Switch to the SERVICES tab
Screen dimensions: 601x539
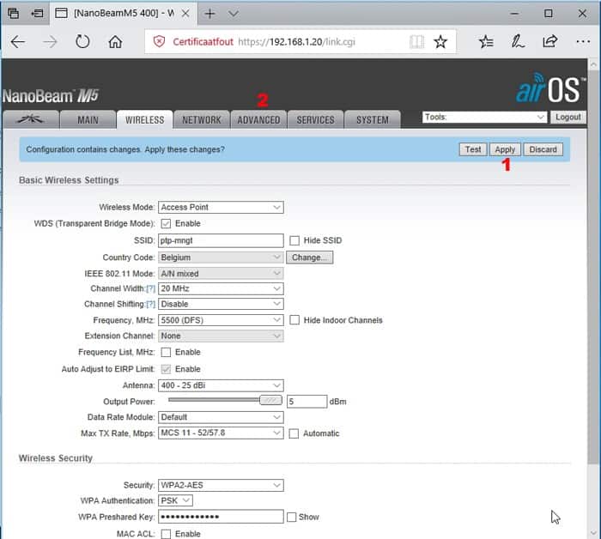(315, 119)
